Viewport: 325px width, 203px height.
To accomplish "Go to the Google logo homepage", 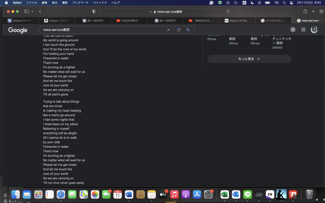I will point(18,30).
